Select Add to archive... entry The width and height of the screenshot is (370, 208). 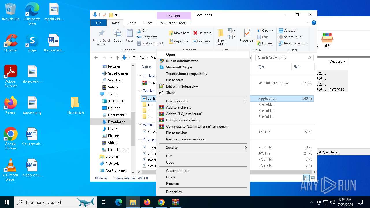(203, 107)
